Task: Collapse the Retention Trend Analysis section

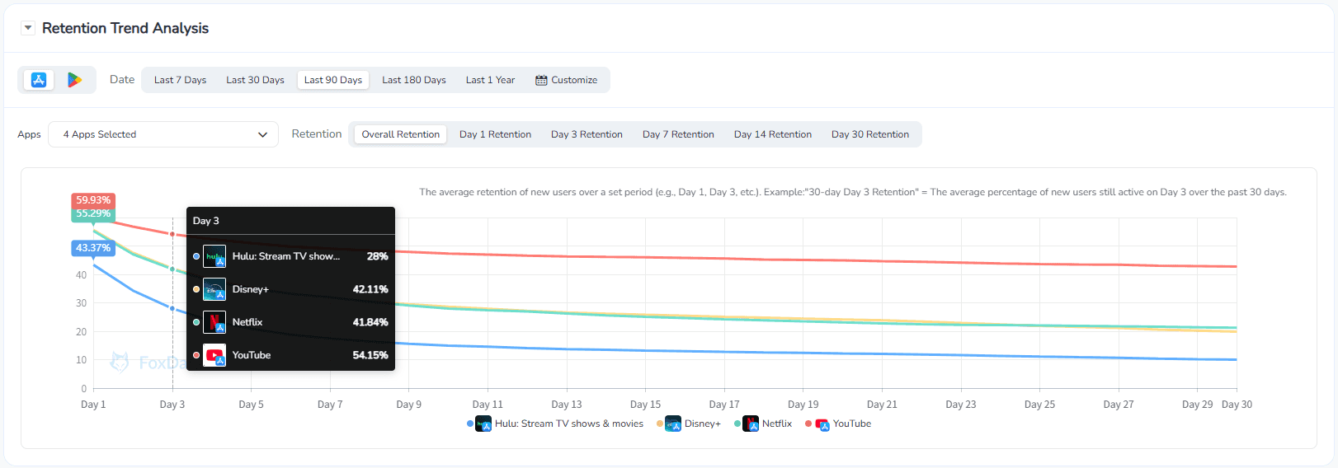Action: 28,28
